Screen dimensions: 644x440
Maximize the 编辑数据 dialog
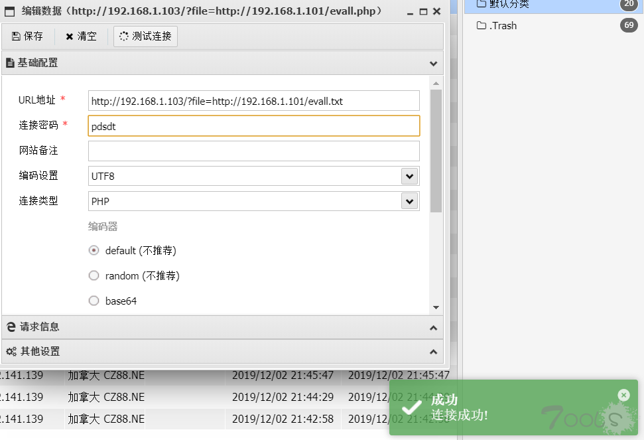[x=423, y=12]
